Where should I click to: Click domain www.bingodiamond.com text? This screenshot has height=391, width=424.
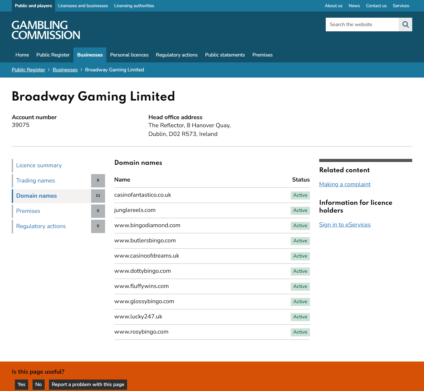tap(147, 225)
